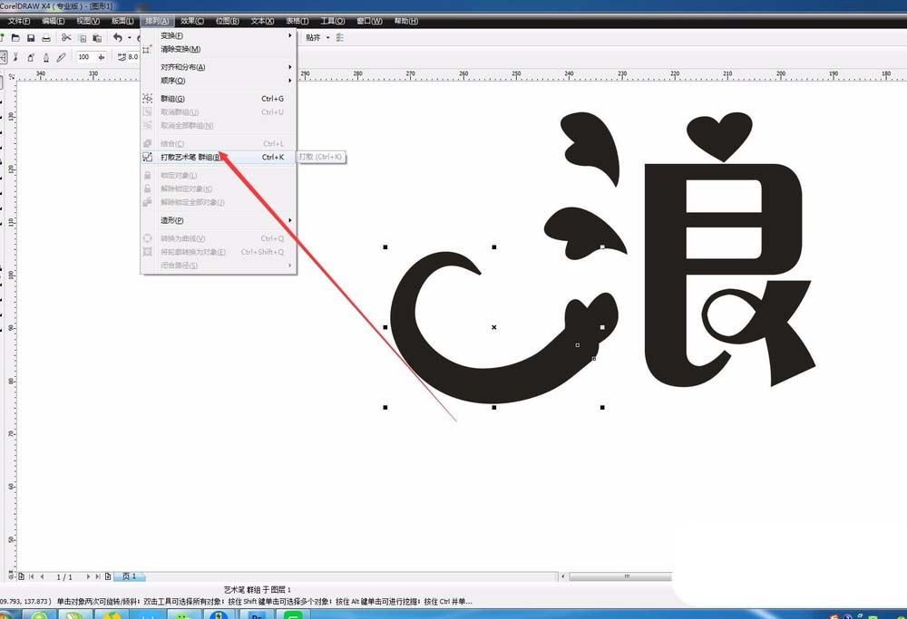
Task: Click the Paste clipboard icon
Action: click(97, 38)
